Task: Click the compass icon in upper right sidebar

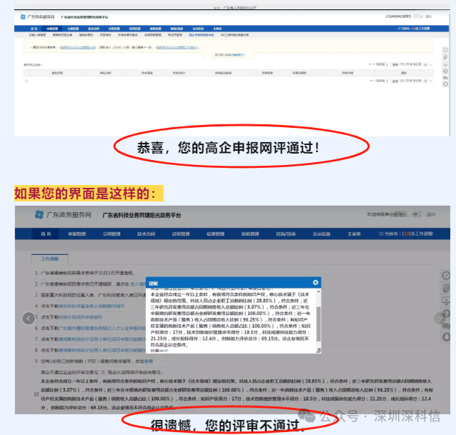Action: pos(445,50)
